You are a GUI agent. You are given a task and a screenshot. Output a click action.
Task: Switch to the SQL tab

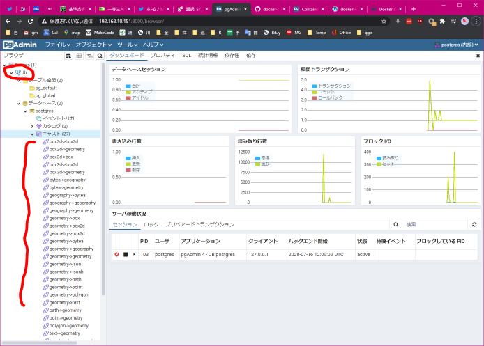187,55
